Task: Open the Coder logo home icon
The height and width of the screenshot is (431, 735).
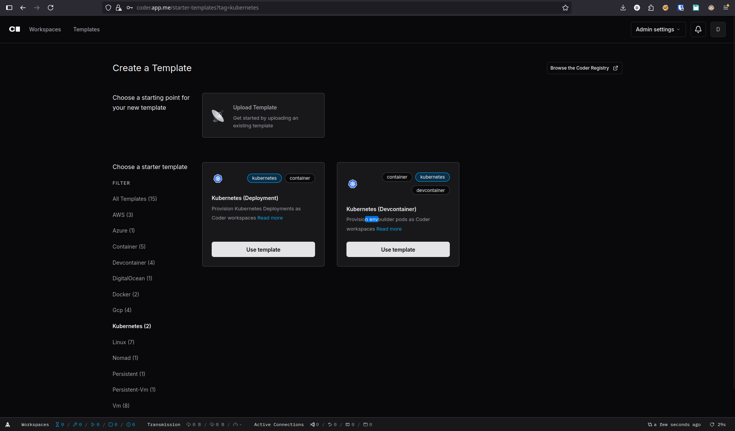Action: (14, 29)
